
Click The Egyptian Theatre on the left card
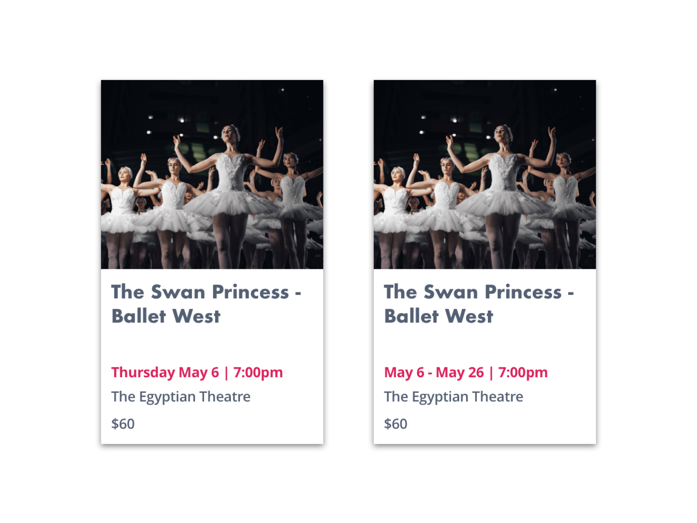point(181,397)
